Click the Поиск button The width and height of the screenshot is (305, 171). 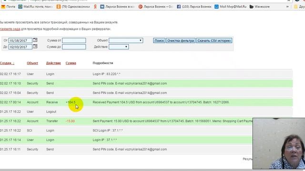coord(159,40)
